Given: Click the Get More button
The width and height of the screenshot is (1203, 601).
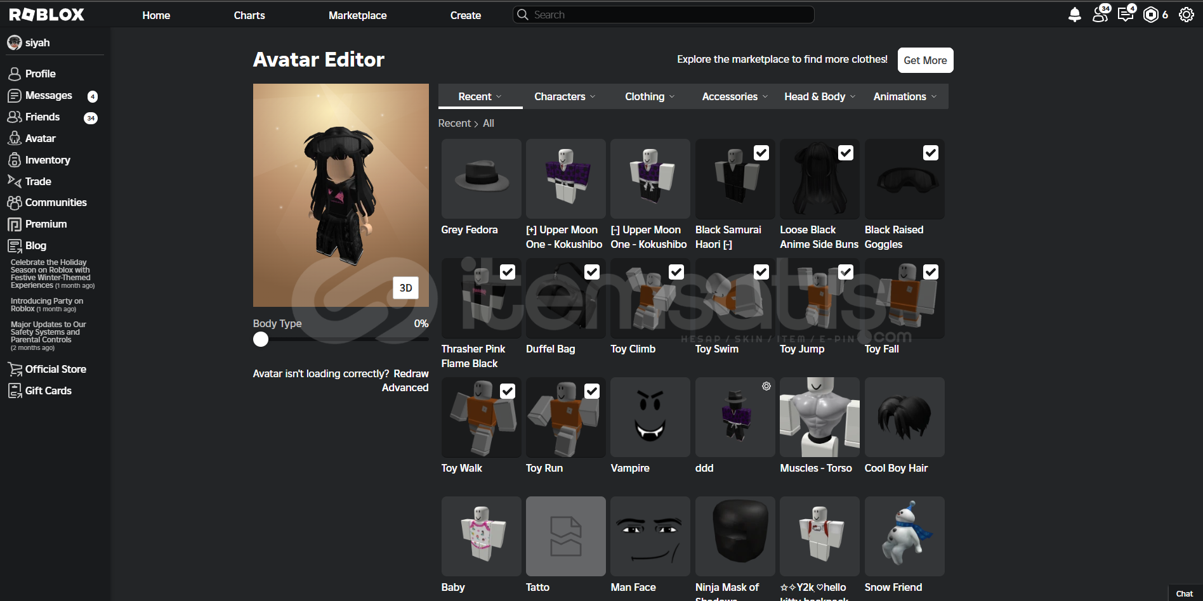Looking at the screenshot, I should 925,60.
